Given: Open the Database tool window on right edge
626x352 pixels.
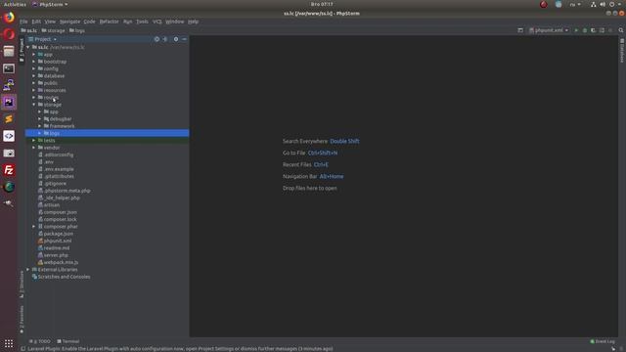Looking at the screenshot, I should click(x=622, y=51).
